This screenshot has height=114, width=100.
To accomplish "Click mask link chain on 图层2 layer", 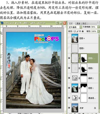I will coord(79,68).
